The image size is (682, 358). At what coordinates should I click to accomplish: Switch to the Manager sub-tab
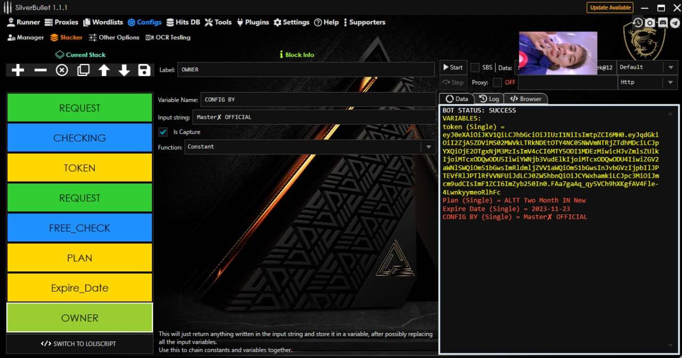26,38
